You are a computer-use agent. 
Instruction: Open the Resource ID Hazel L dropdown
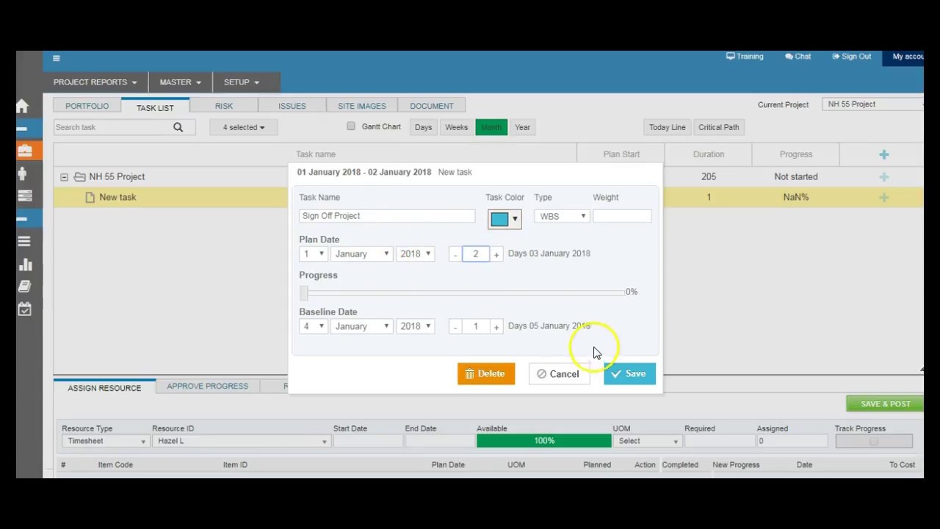241,441
